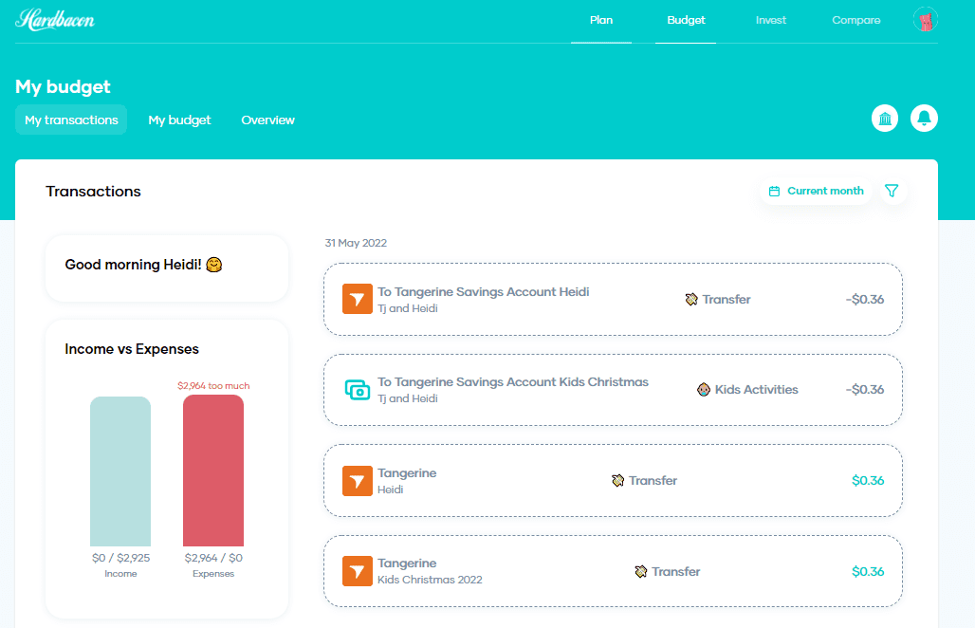The image size is (975, 628).
Task: Click the $0 / $2,925 income value
Action: click(120, 558)
